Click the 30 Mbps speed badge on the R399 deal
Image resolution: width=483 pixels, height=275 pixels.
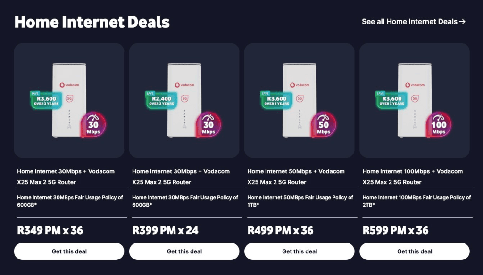point(208,126)
